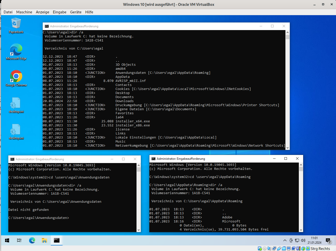Click the USB device icon in VirtualBox status bar

tap(279, 248)
